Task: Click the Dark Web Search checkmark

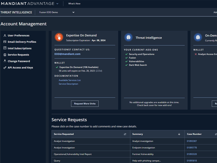Action: (x=126, y=65)
